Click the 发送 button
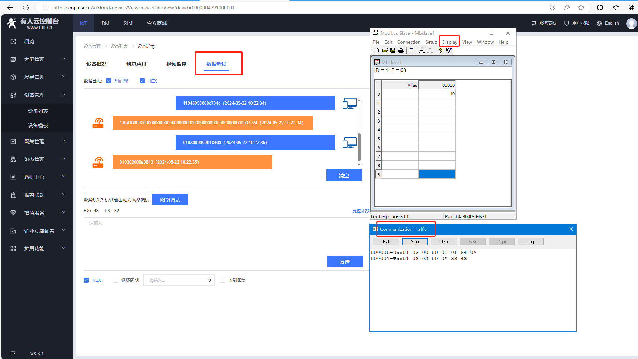The width and height of the screenshot is (638, 359). click(x=345, y=261)
